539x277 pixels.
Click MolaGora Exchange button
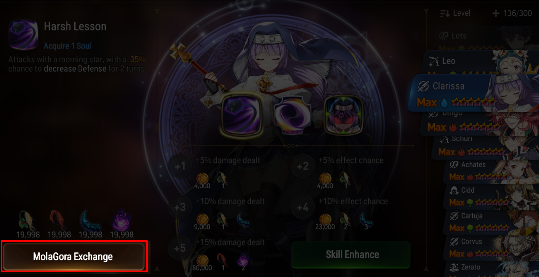point(74,257)
